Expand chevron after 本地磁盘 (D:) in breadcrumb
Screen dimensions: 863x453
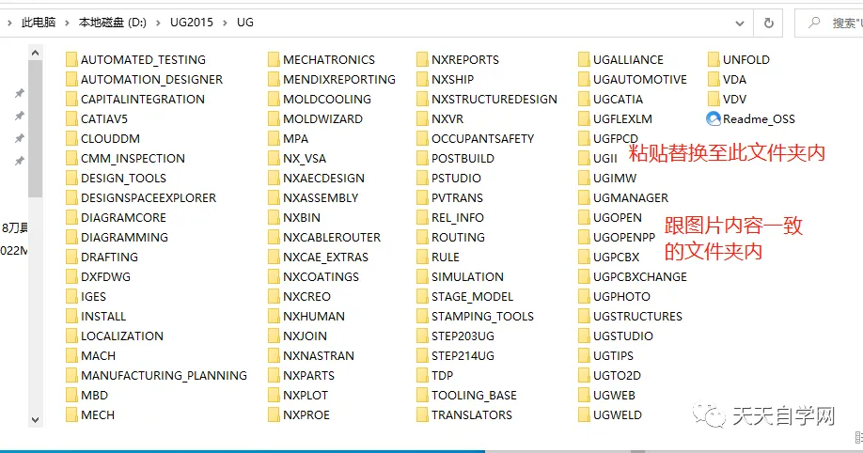click(x=159, y=23)
